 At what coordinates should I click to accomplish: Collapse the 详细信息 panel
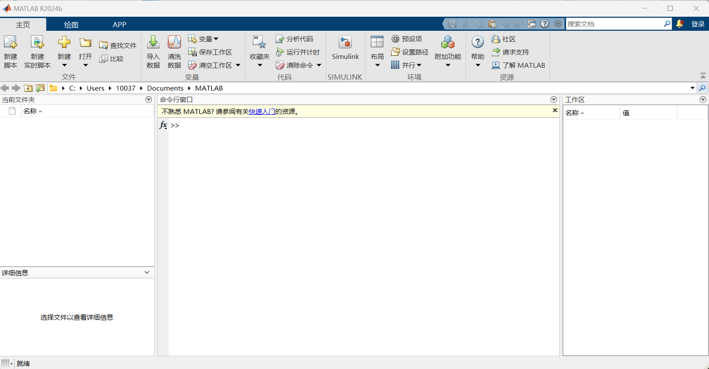click(147, 273)
